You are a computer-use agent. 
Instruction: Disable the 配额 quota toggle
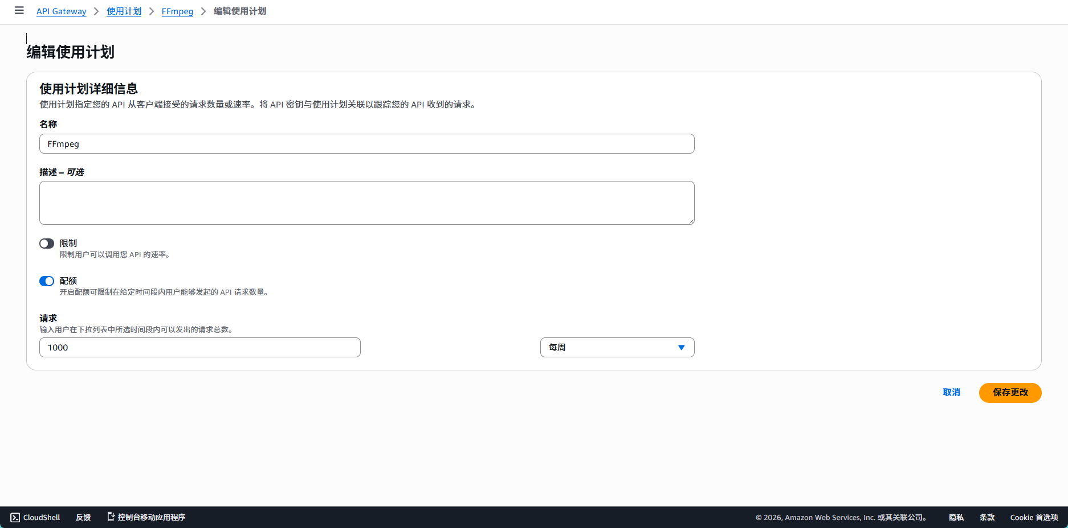pyautogui.click(x=47, y=281)
